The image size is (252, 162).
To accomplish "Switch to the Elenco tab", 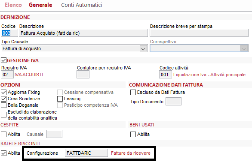I will point(13,5).
